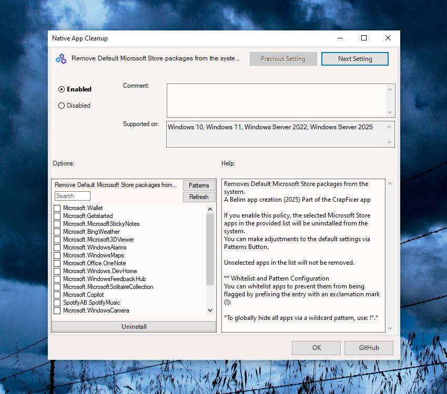The height and width of the screenshot is (394, 447).
Task: Tick the Microsoft.Copilot checkbox
Action: (57, 295)
